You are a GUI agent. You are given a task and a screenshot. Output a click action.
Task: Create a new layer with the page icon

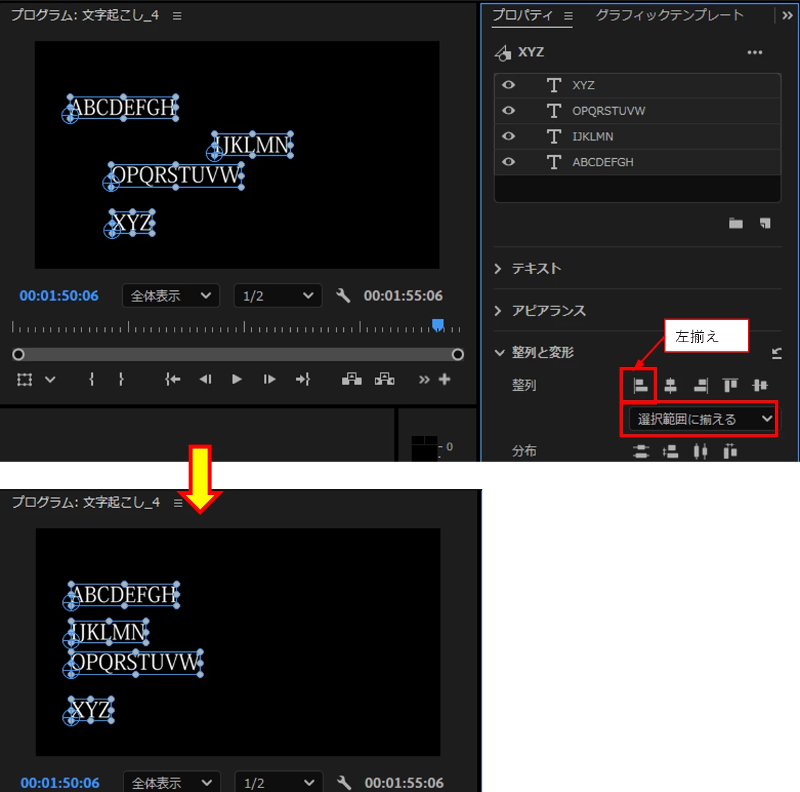(x=765, y=223)
